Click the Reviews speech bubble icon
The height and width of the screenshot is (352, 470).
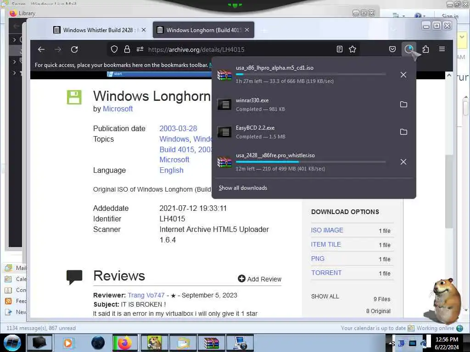pos(74,277)
